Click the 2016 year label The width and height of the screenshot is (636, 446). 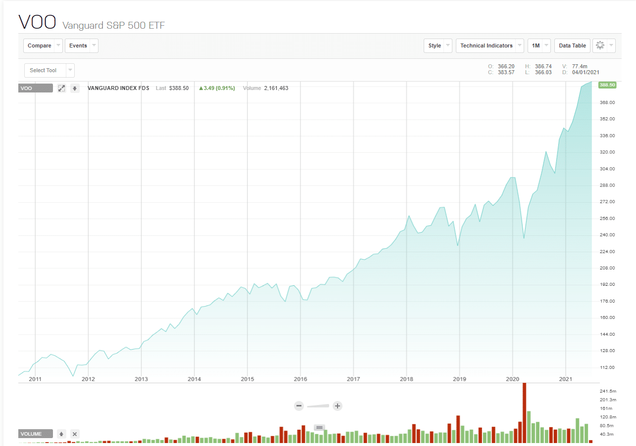click(300, 379)
